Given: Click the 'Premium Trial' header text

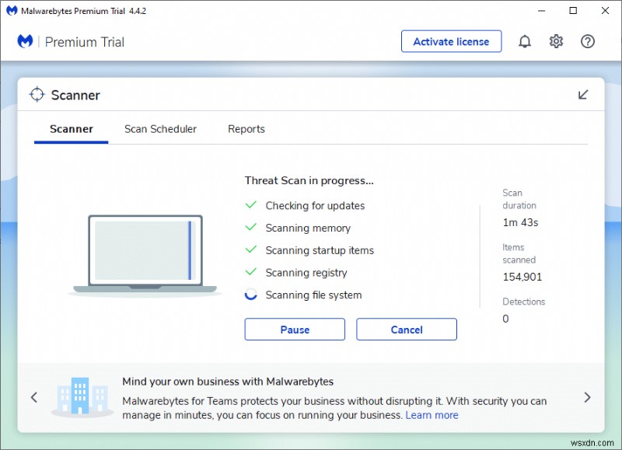Looking at the screenshot, I should [85, 42].
